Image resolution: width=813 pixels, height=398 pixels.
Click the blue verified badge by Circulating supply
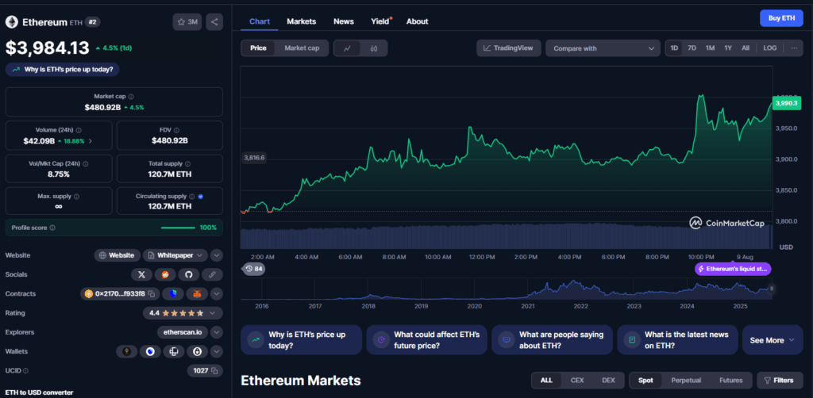pos(201,197)
